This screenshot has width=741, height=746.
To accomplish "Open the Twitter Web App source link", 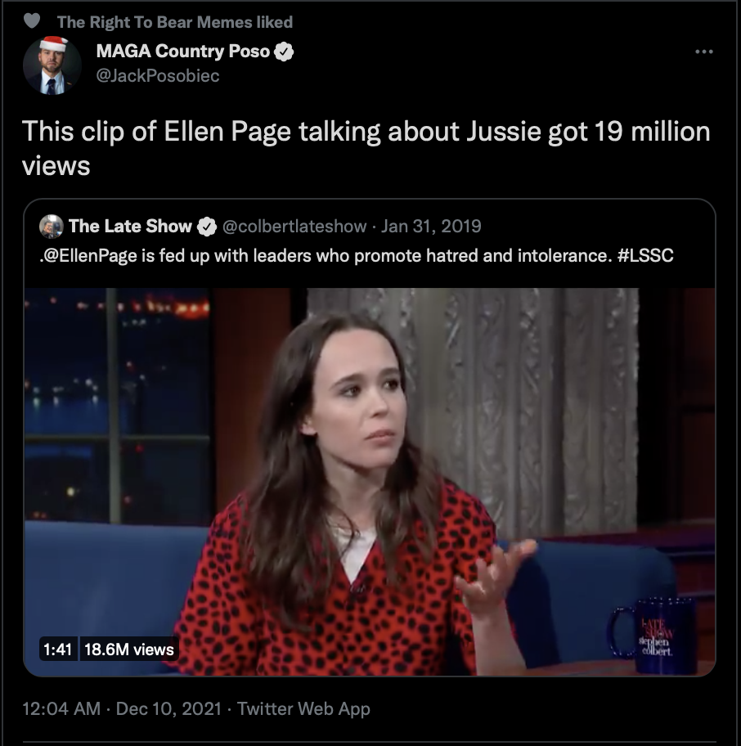I will (x=303, y=708).
